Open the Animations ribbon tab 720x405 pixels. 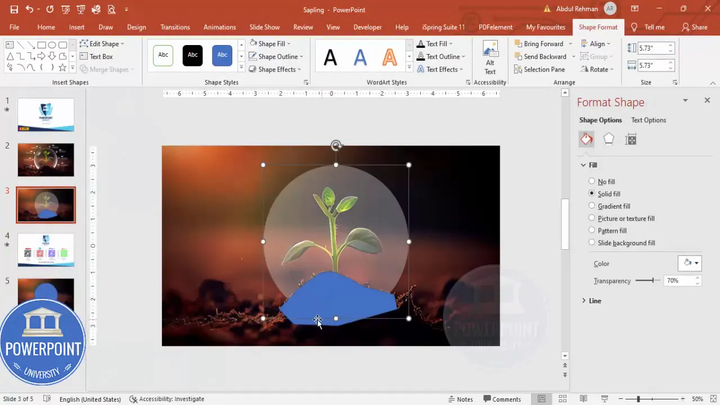[219, 27]
